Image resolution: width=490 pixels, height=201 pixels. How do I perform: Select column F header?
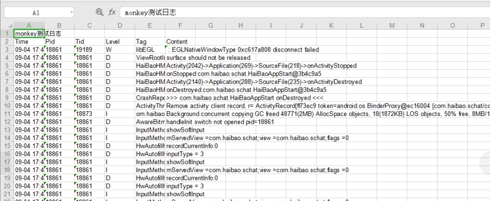tap(180, 26)
